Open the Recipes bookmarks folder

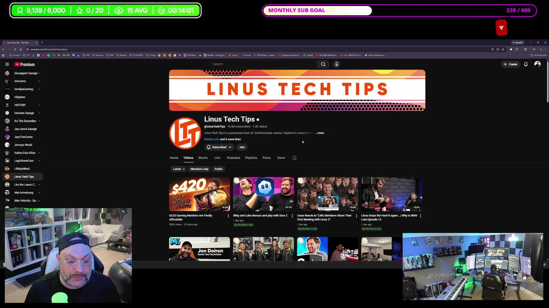(122, 55)
